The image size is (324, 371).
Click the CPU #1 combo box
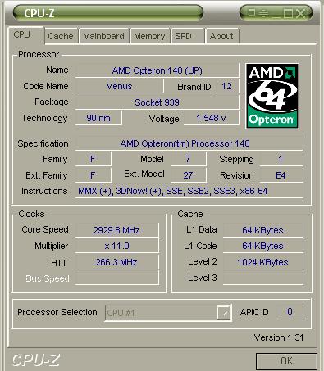[x=168, y=313]
